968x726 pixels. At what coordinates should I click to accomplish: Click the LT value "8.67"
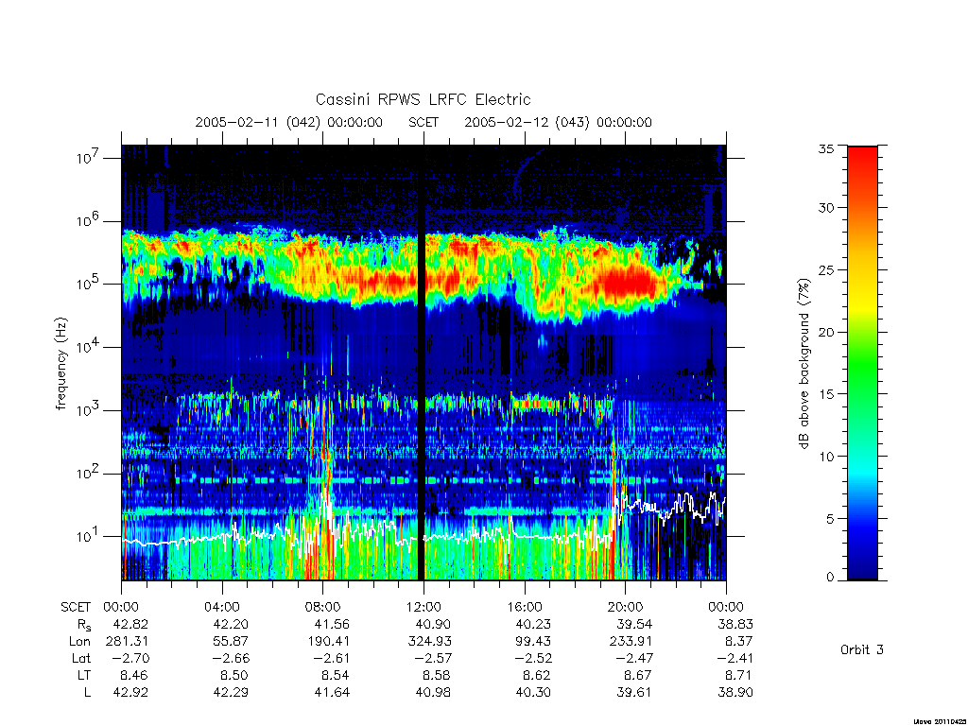(638, 675)
